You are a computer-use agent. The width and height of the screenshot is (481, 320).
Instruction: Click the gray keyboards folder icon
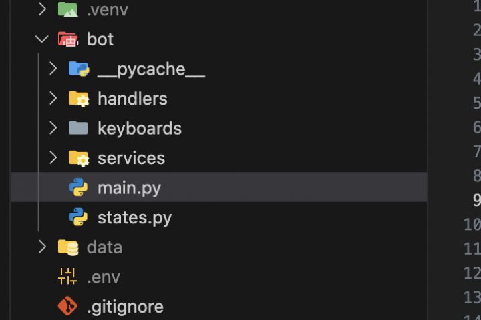click(78, 128)
